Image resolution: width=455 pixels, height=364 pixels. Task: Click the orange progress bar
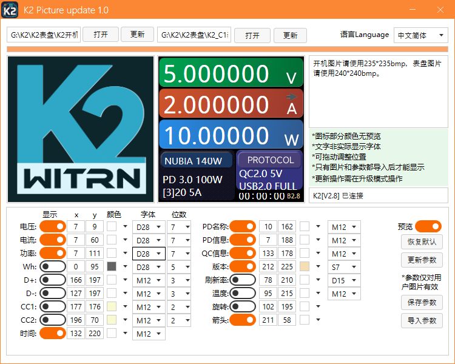227,49
